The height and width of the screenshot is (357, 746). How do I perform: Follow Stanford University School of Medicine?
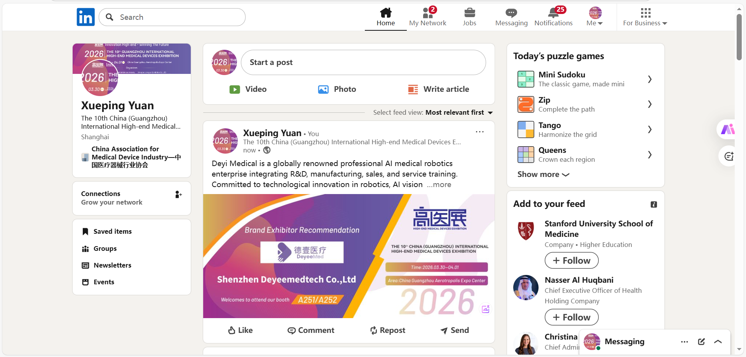pos(572,261)
